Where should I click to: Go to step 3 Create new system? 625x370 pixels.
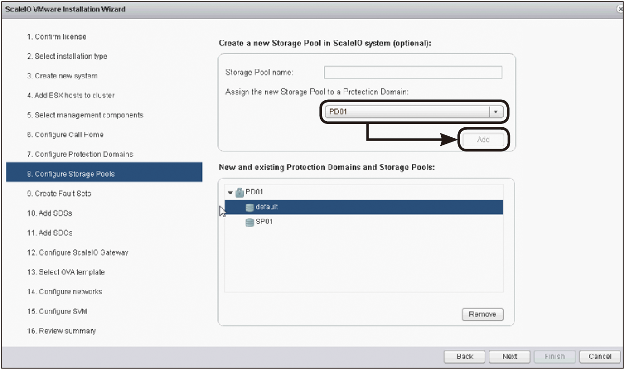62,76
